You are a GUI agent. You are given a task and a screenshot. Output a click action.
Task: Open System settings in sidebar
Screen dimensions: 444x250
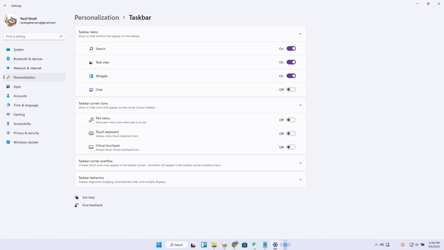(x=34, y=49)
